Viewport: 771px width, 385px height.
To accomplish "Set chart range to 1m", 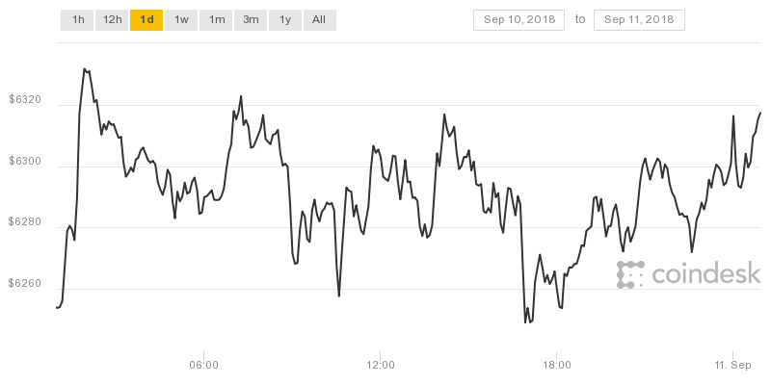I will 216,20.
